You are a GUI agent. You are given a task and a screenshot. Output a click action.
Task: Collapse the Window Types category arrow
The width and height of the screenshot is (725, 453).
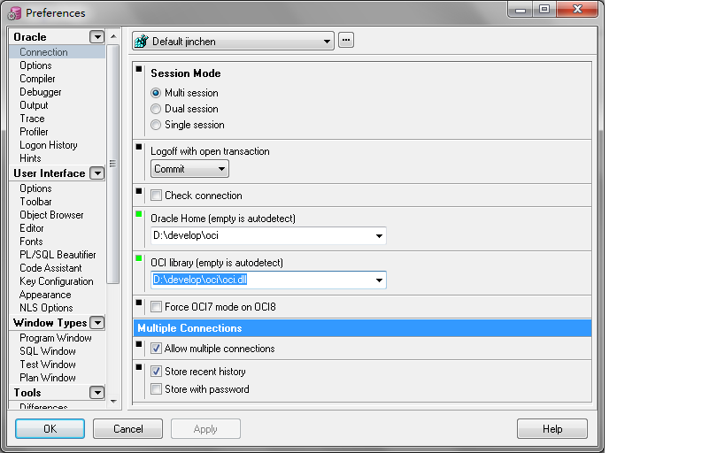point(97,323)
